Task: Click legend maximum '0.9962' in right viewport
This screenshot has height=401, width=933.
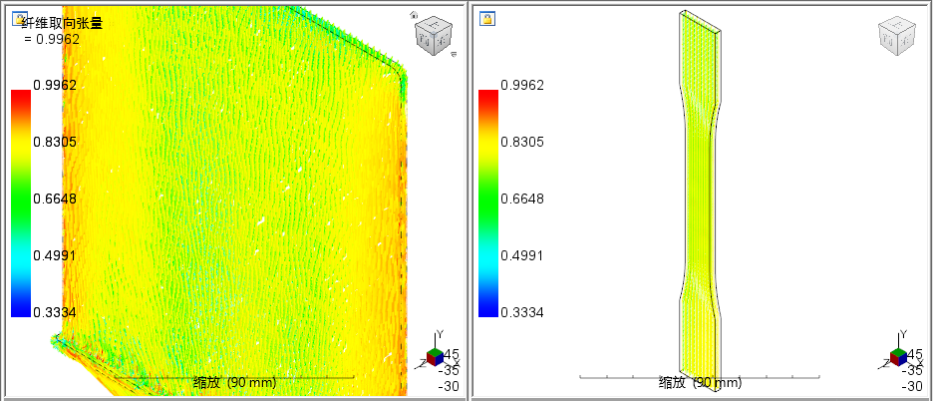Action: click(x=522, y=85)
